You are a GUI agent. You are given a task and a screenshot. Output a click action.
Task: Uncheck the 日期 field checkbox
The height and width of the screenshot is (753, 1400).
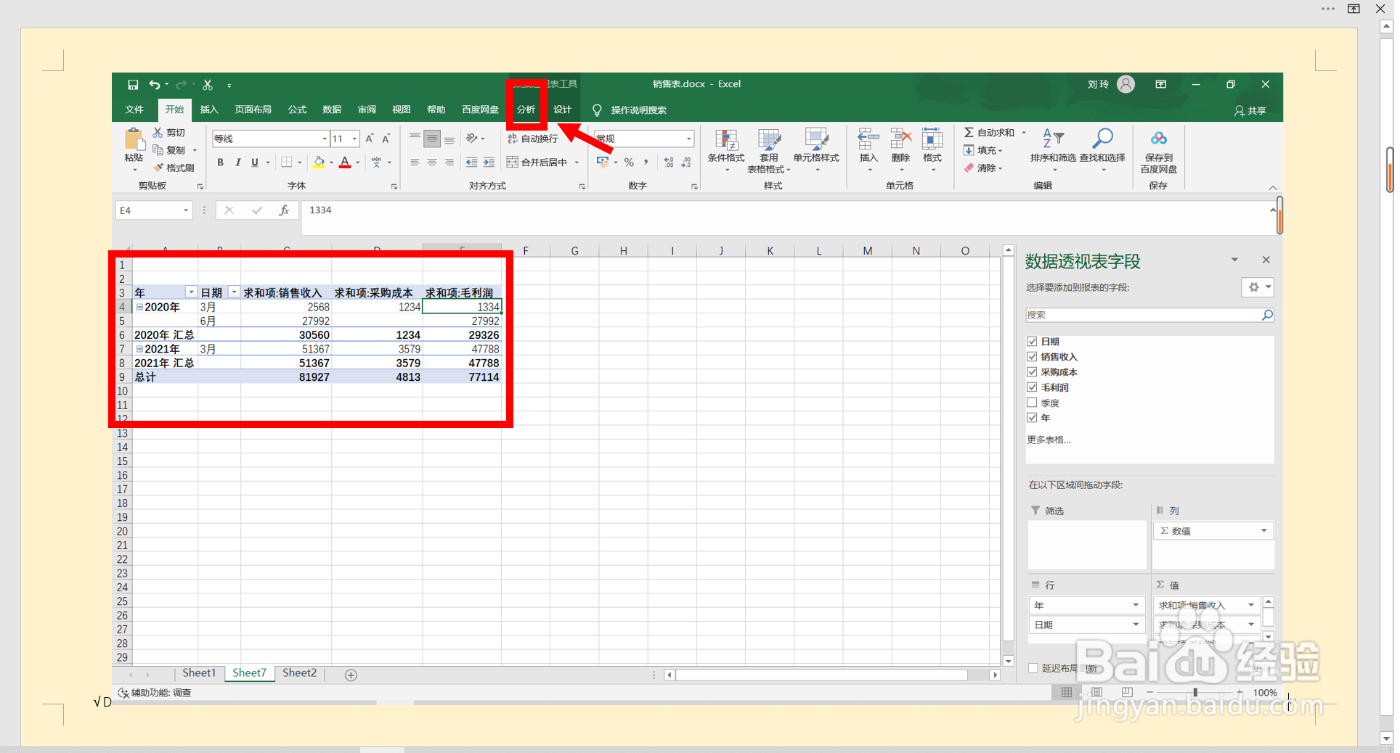(1032, 342)
